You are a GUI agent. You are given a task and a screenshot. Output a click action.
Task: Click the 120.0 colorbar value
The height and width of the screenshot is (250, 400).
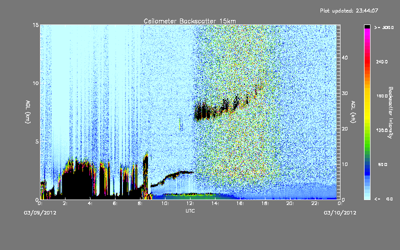point(382,130)
